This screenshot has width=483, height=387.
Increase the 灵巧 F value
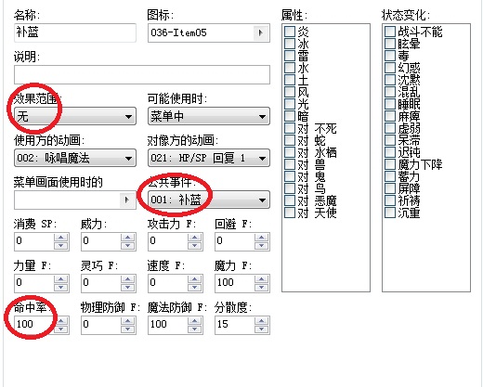click(128, 279)
